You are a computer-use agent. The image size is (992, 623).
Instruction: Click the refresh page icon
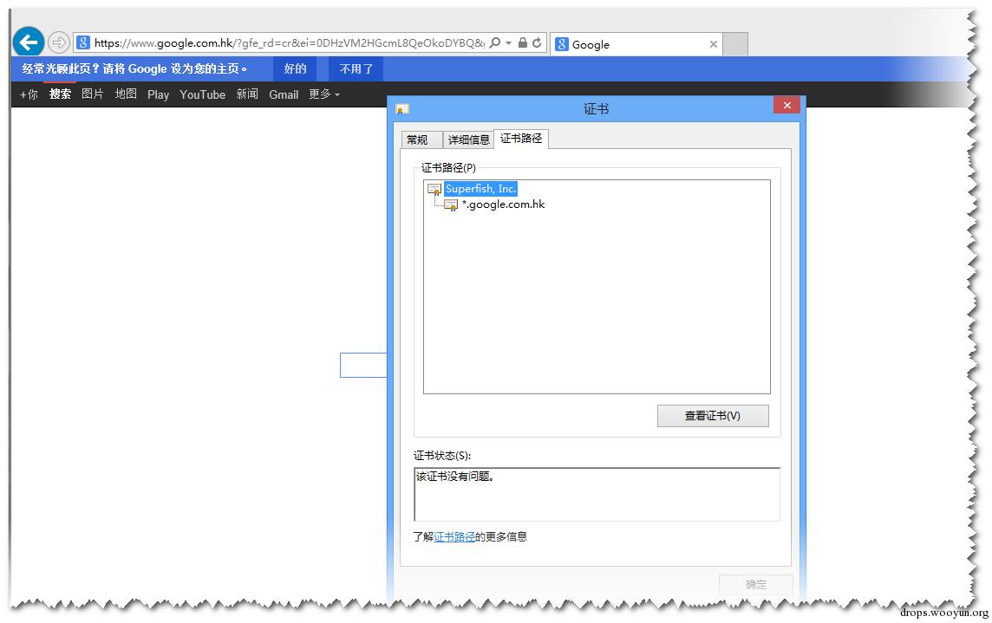[x=537, y=42]
